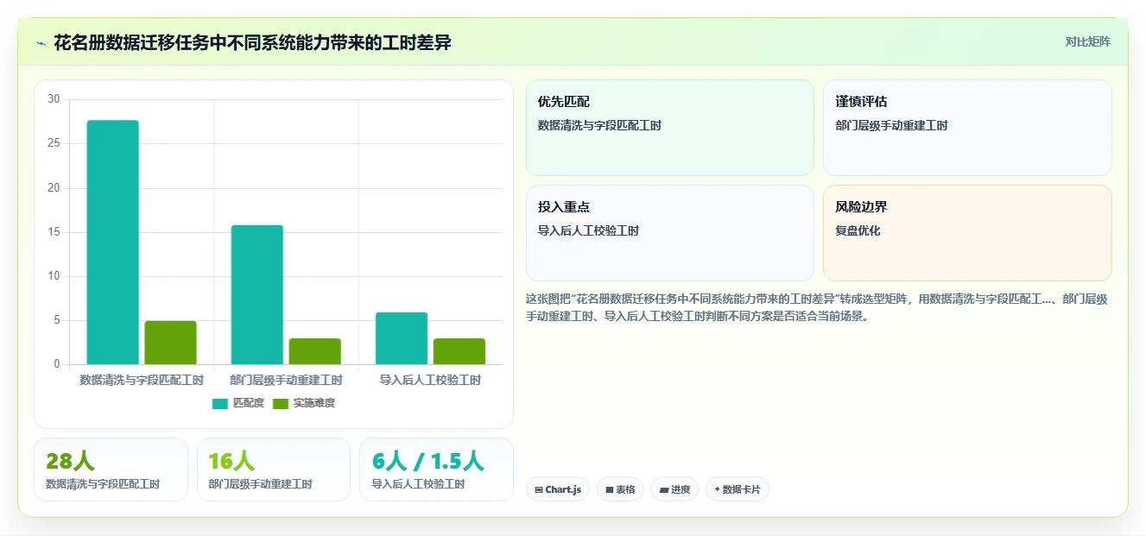Click the green 实施难度 legend swatch

[x=281, y=403]
